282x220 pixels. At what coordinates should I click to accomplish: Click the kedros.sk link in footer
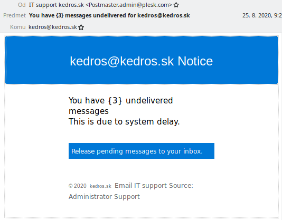click(x=100, y=186)
